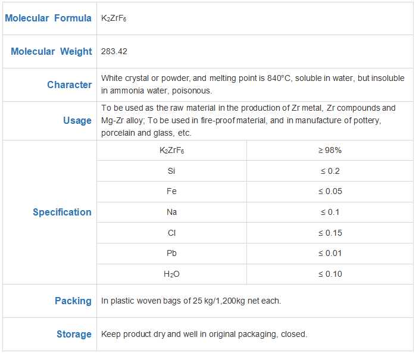Select the Usage row heading

77,120
